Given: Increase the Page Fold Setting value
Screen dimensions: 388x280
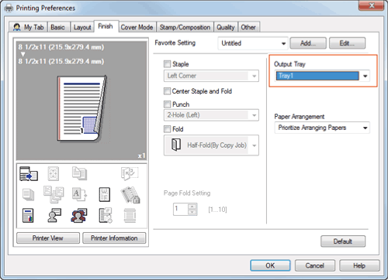Looking at the screenshot, I should tap(192, 207).
